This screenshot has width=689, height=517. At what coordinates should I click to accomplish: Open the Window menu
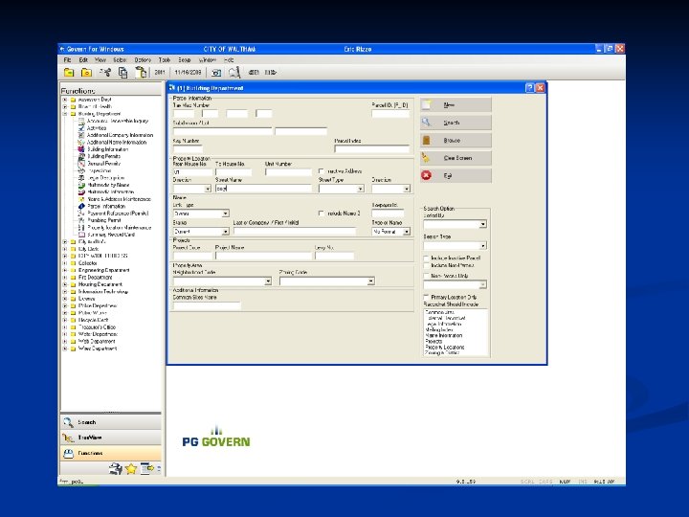(208, 59)
